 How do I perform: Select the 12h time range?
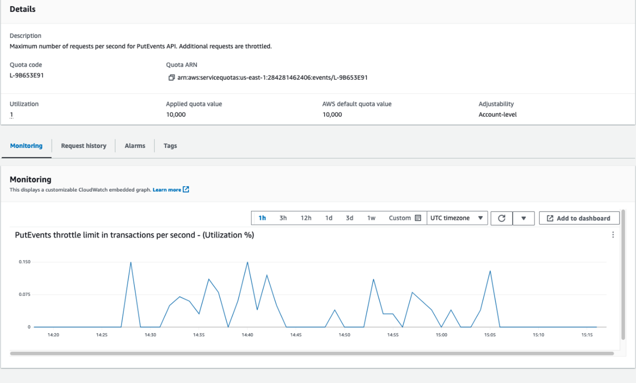[306, 218]
